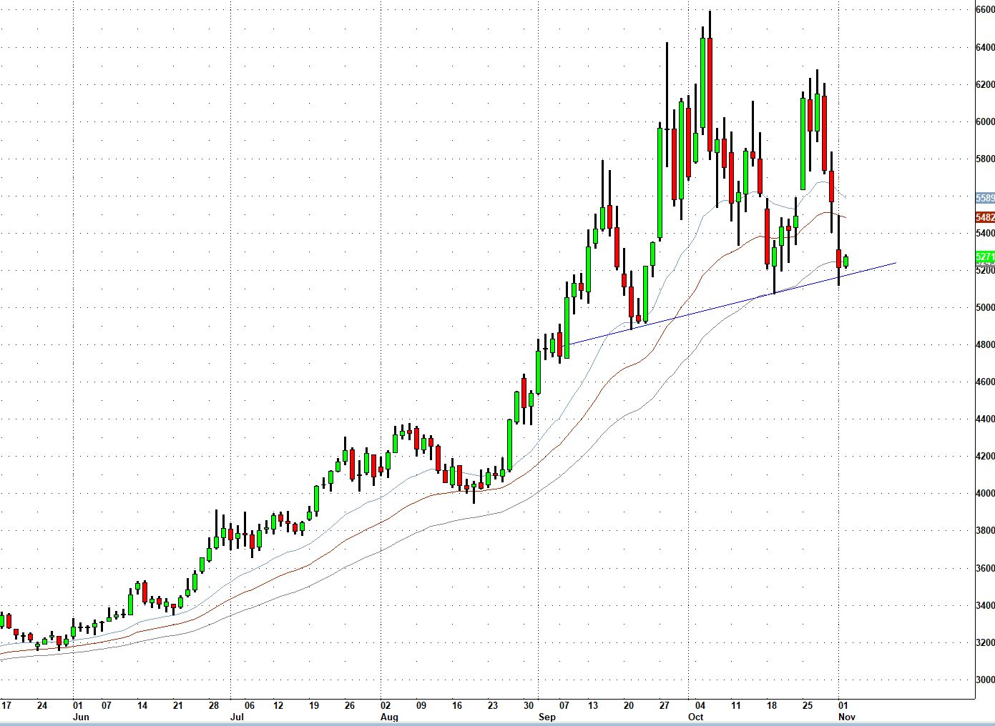The image size is (995, 726).
Task: Click the 17 date label on time axis
Action: coord(6,706)
